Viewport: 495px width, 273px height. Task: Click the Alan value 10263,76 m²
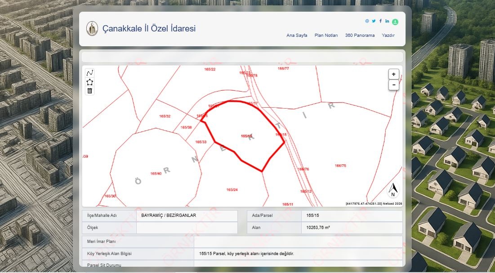pos(318,227)
